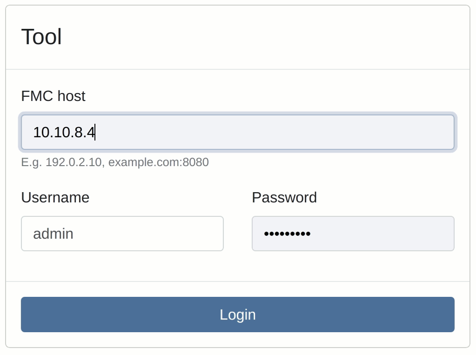Click the card footer area containing Login
Image resolution: width=476 pixels, height=355 pixels.
[x=237, y=315]
